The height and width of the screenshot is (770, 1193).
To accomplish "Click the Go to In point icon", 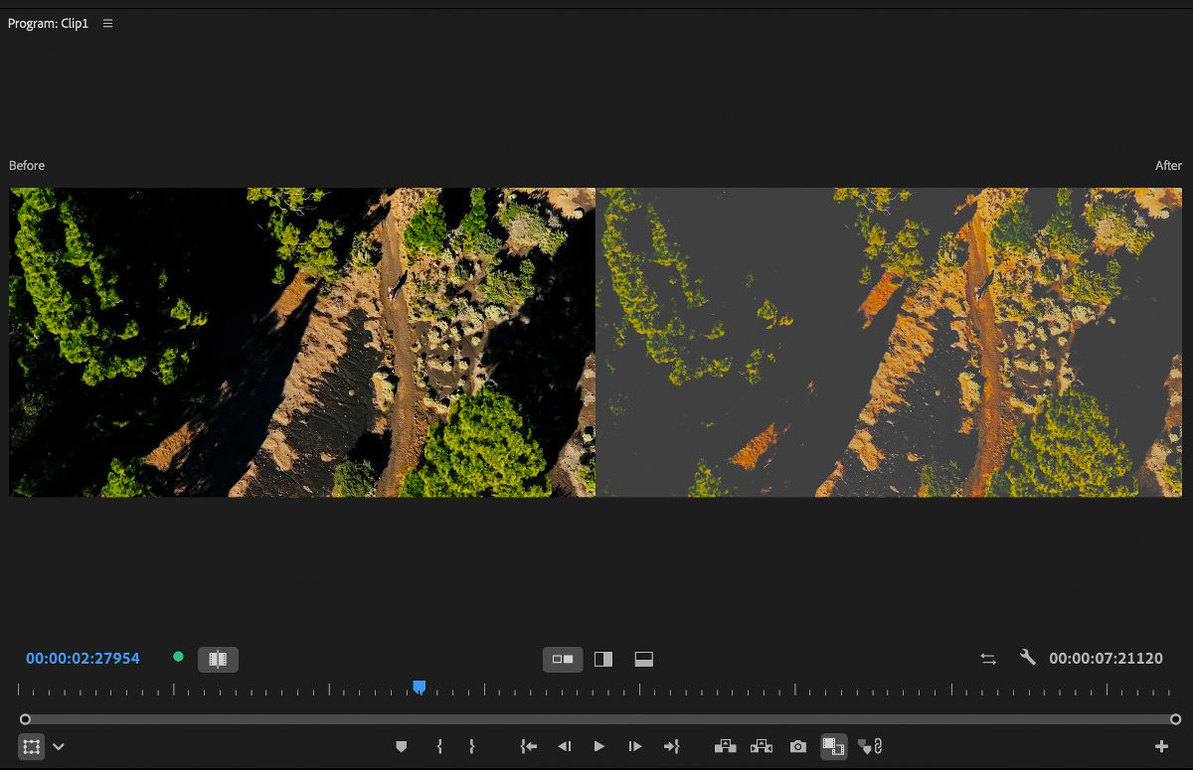I will click(528, 746).
